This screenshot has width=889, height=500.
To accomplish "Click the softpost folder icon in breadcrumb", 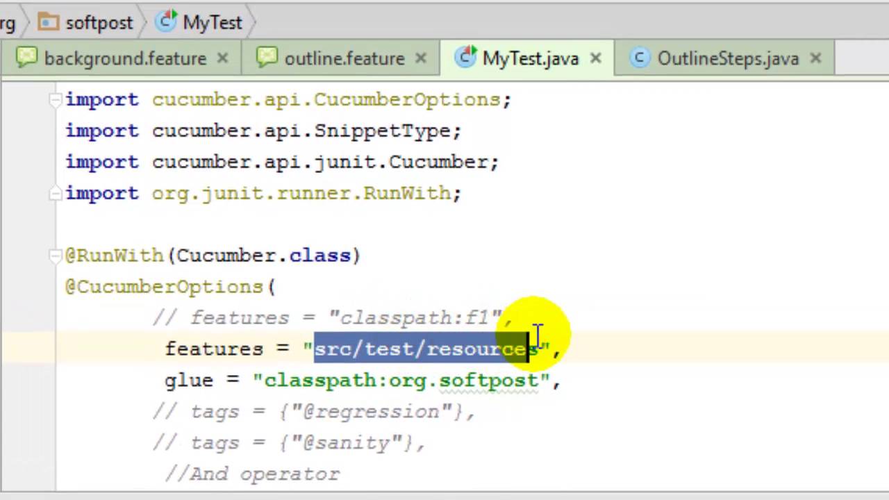I will [48, 22].
